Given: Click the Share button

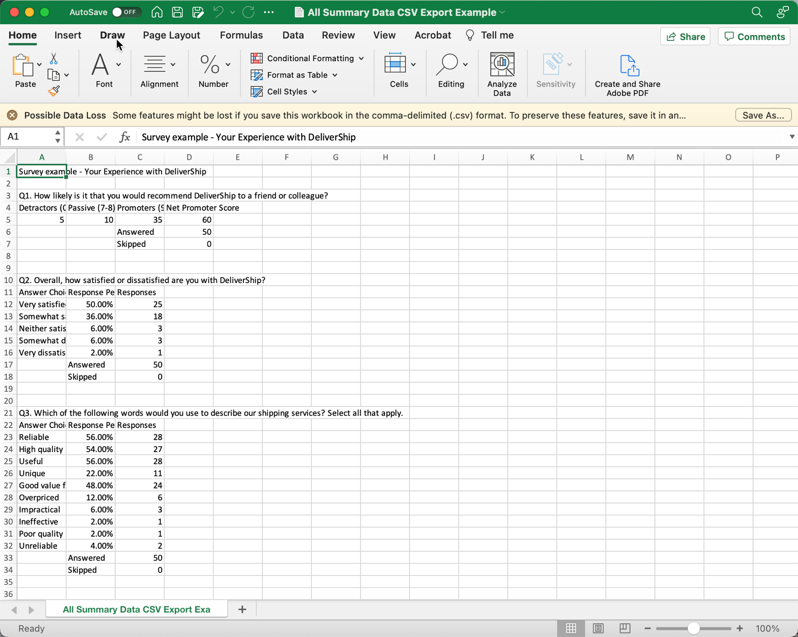Looking at the screenshot, I should pos(685,36).
